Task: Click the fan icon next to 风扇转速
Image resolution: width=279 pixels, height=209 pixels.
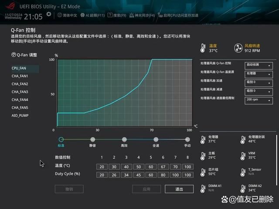Action: click(x=238, y=48)
